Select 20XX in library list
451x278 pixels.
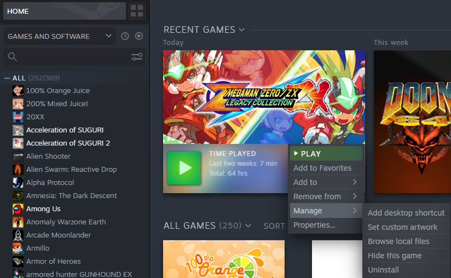[x=36, y=117]
